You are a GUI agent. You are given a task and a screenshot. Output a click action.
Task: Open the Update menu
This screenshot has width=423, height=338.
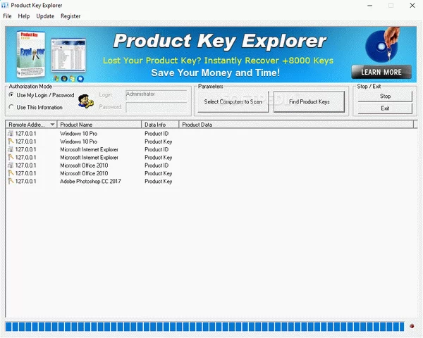click(x=45, y=16)
